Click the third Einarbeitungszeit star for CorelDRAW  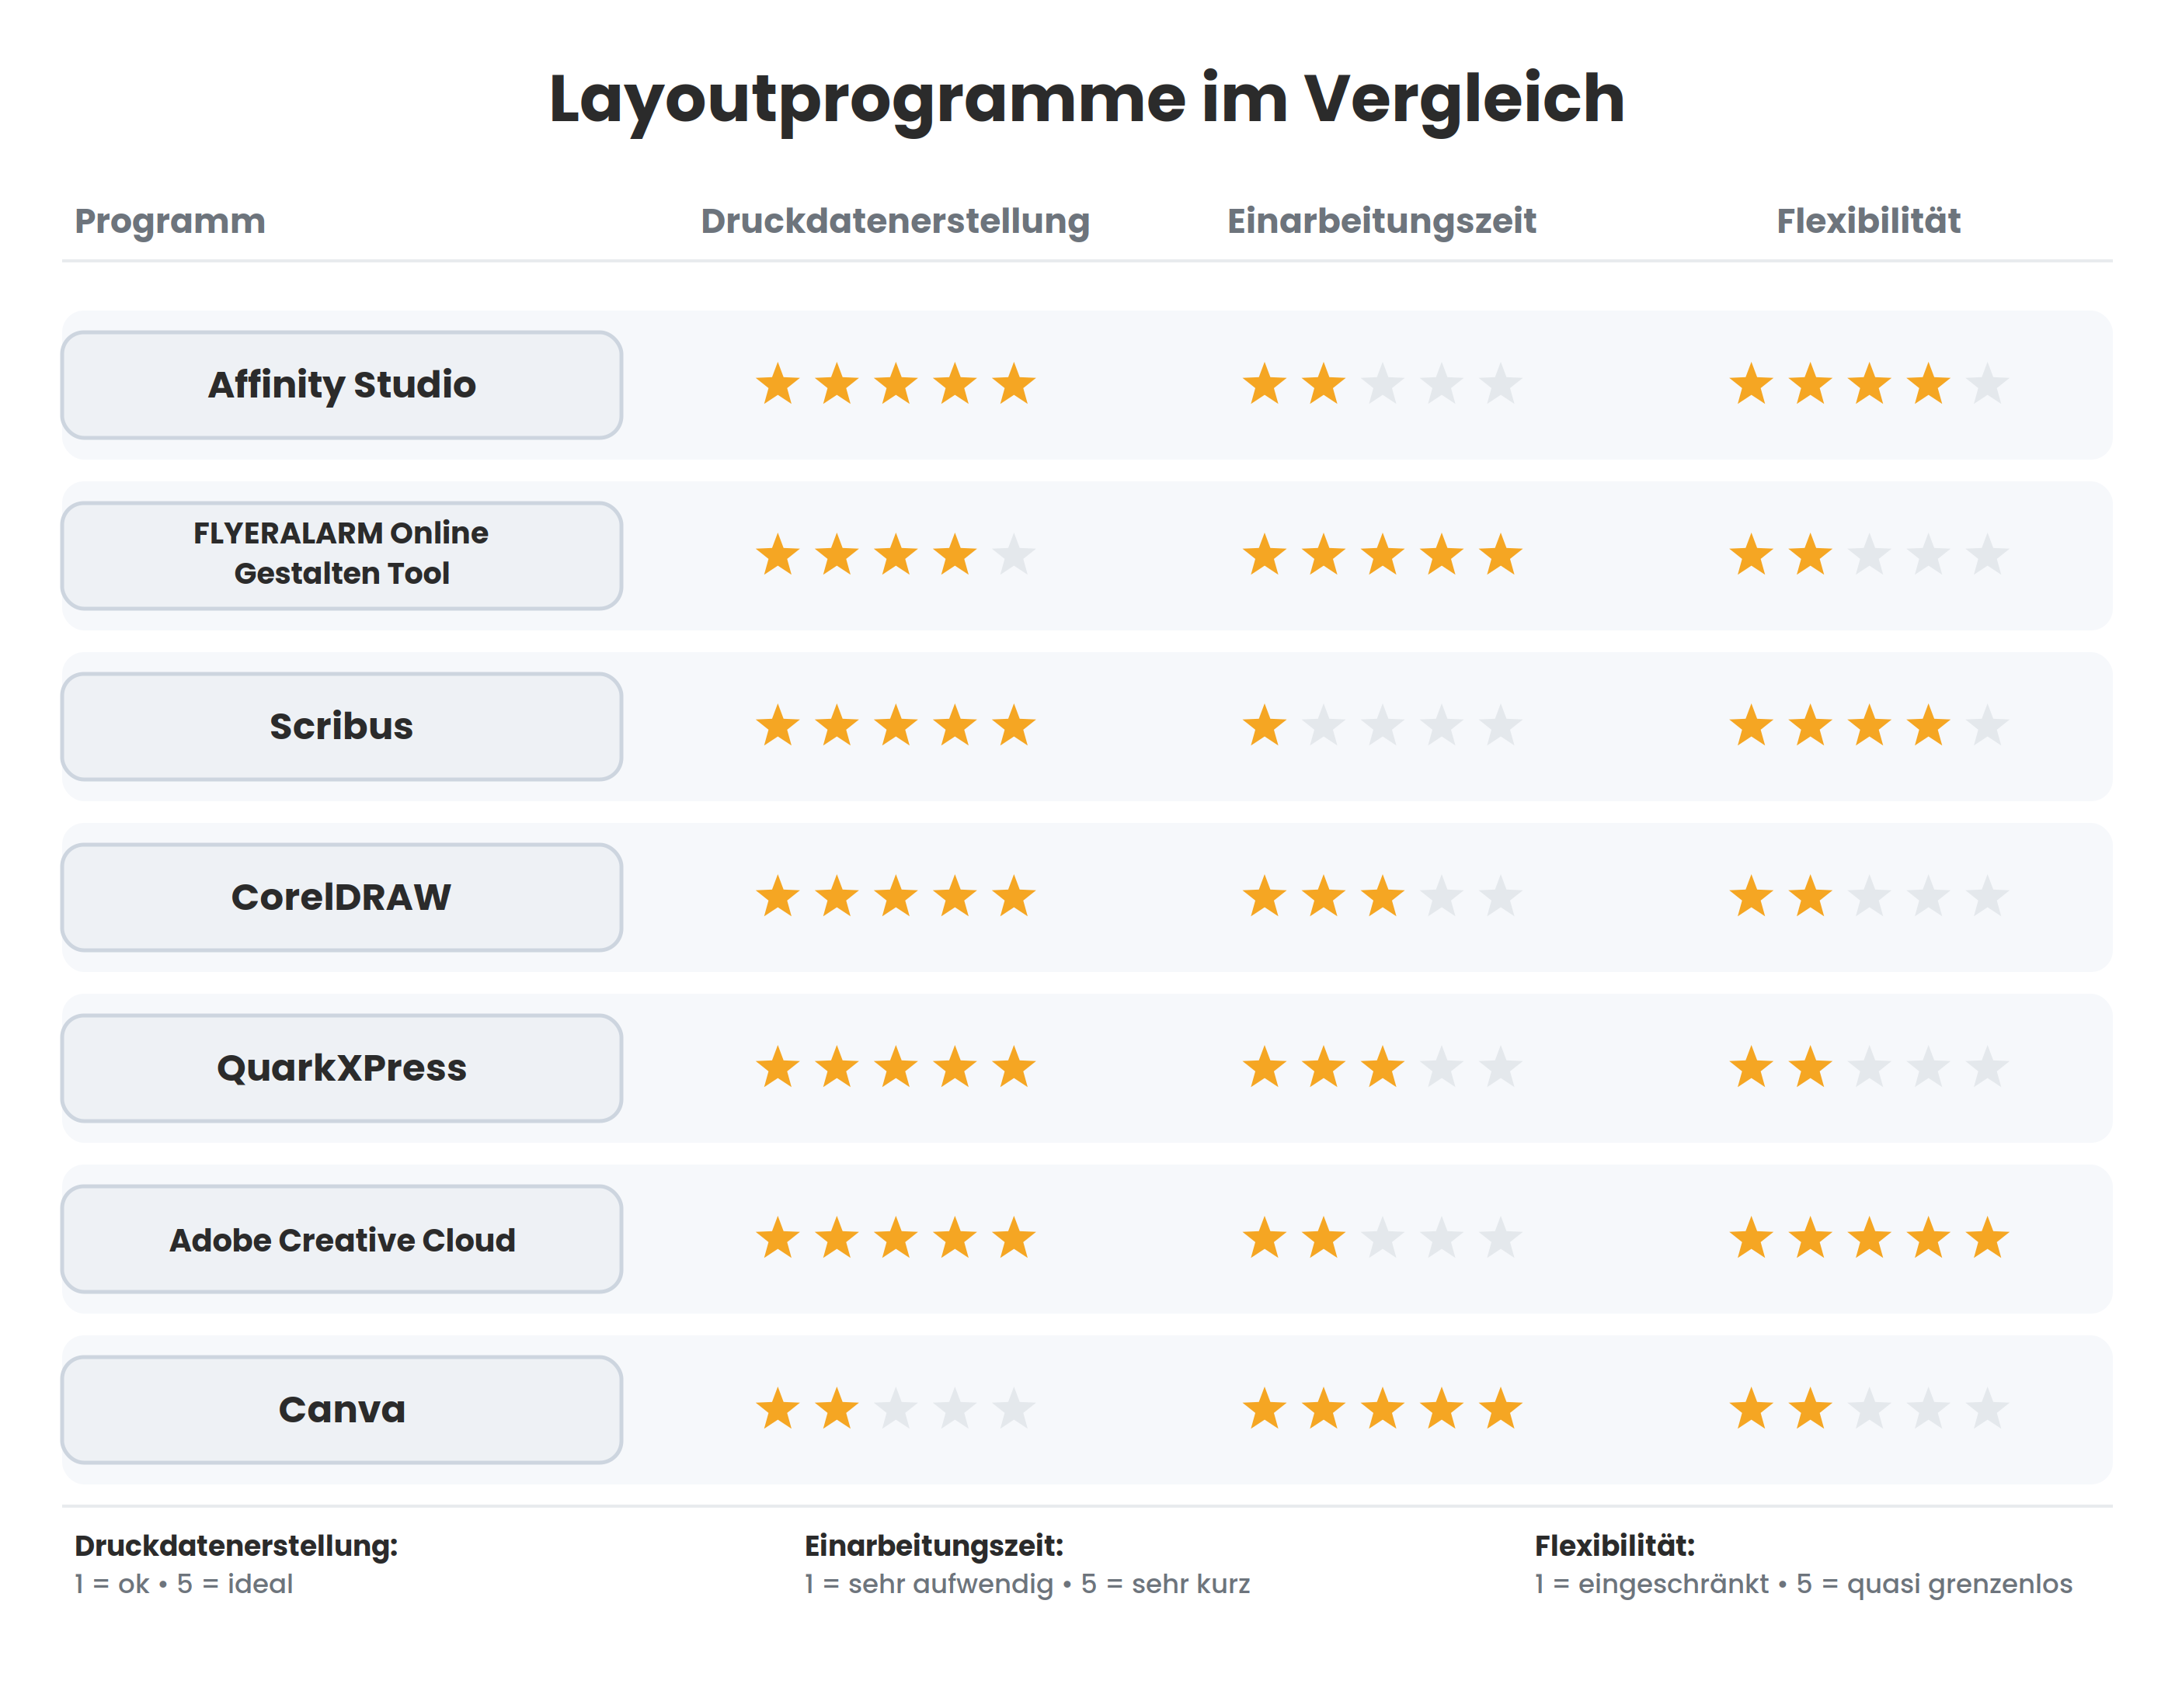tap(1383, 896)
